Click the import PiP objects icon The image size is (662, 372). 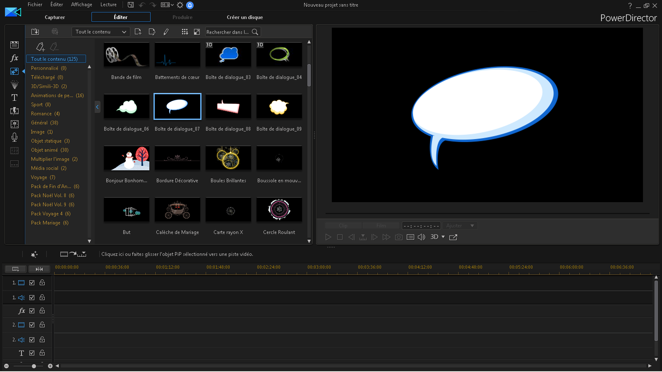pyautogui.click(x=35, y=32)
